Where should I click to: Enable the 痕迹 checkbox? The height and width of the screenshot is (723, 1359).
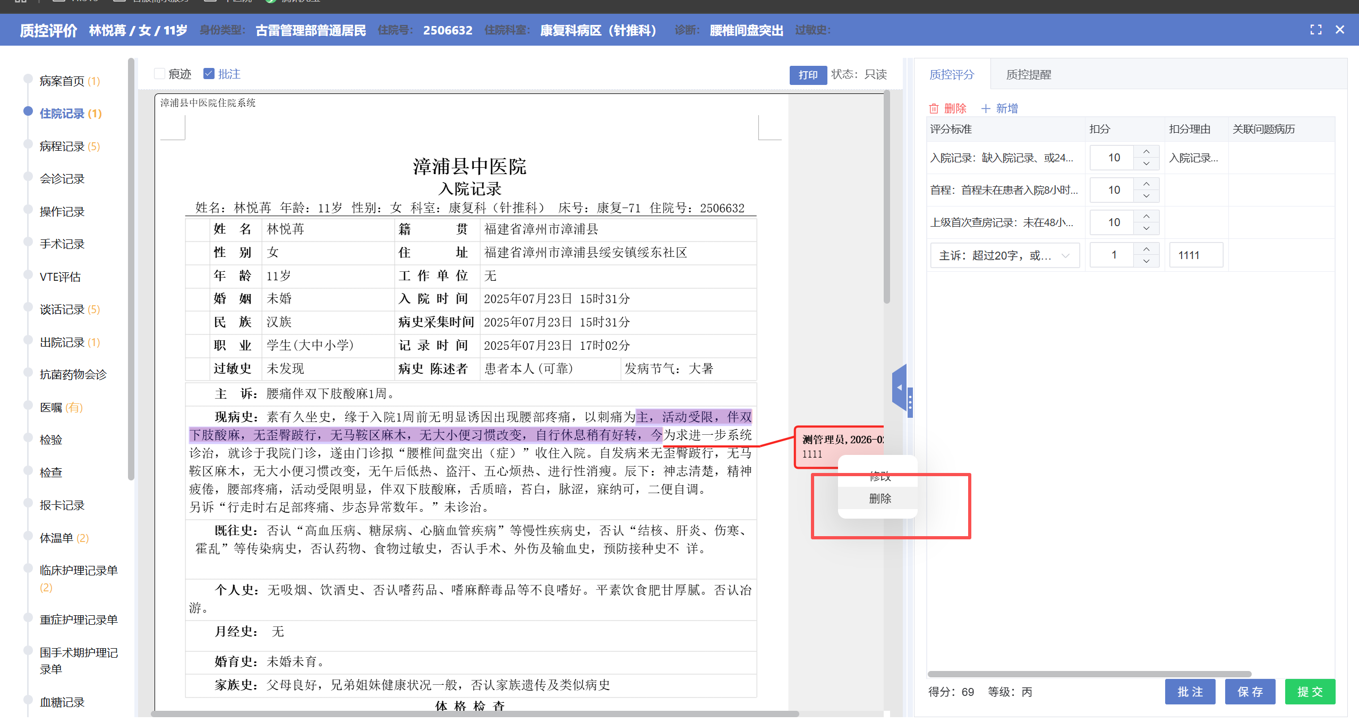point(159,74)
